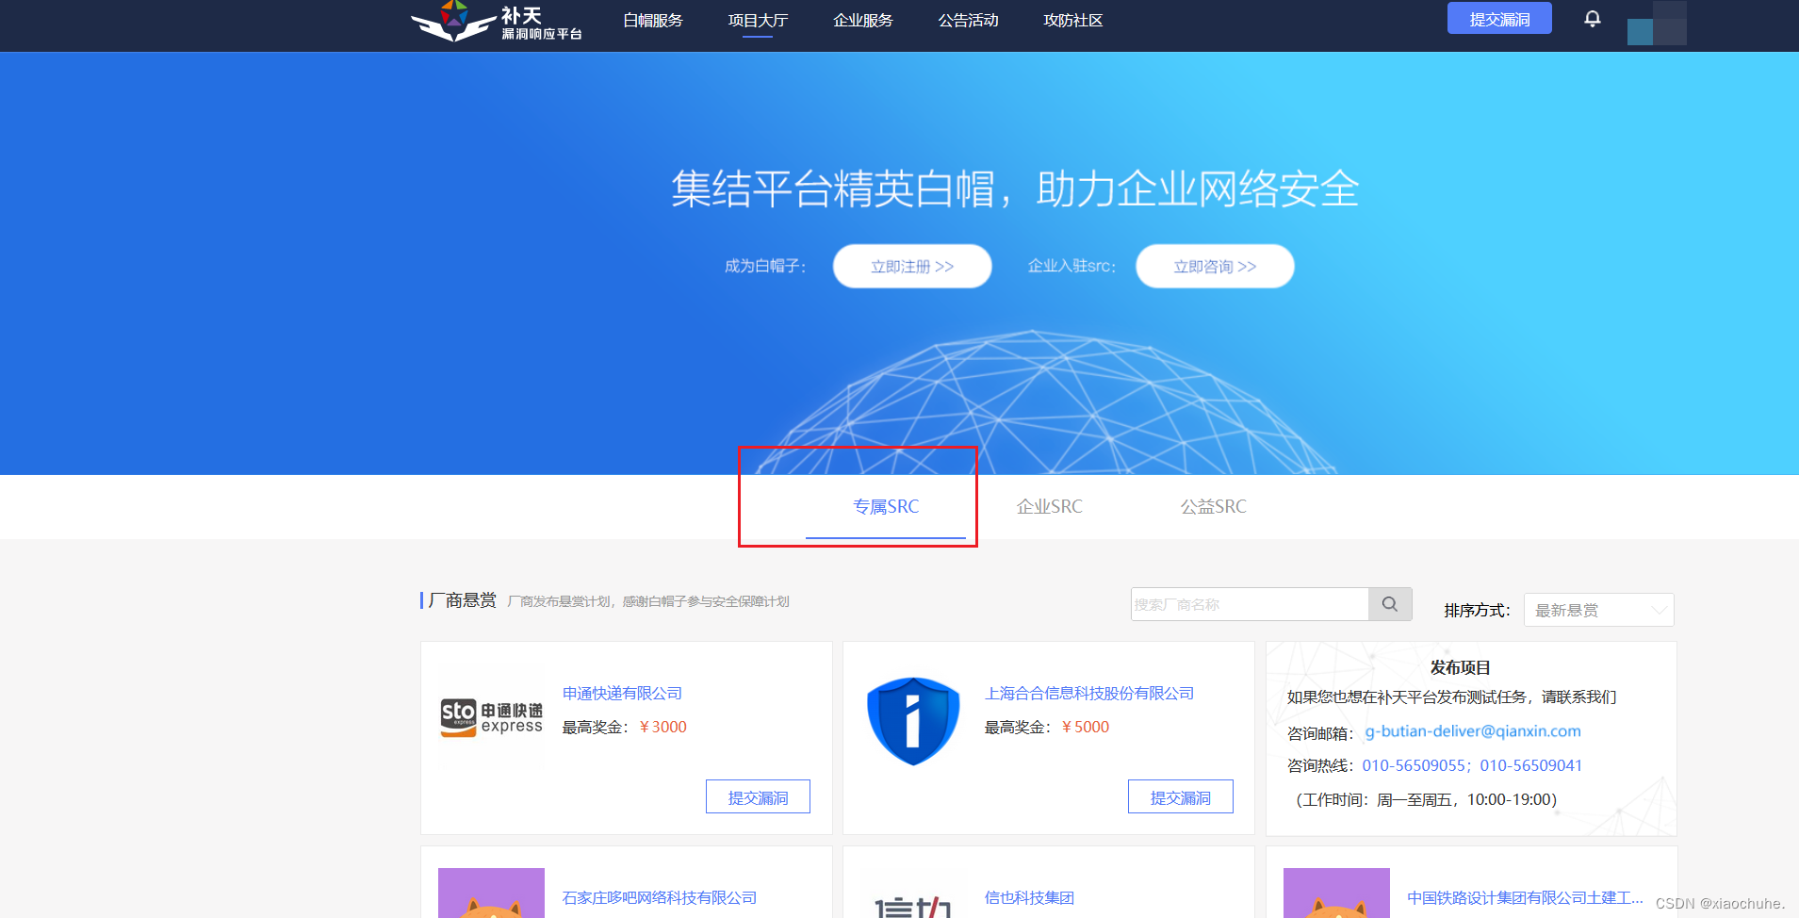This screenshot has height=918, width=1799.
Task: Open the 企业服务 menu
Action: (862, 20)
